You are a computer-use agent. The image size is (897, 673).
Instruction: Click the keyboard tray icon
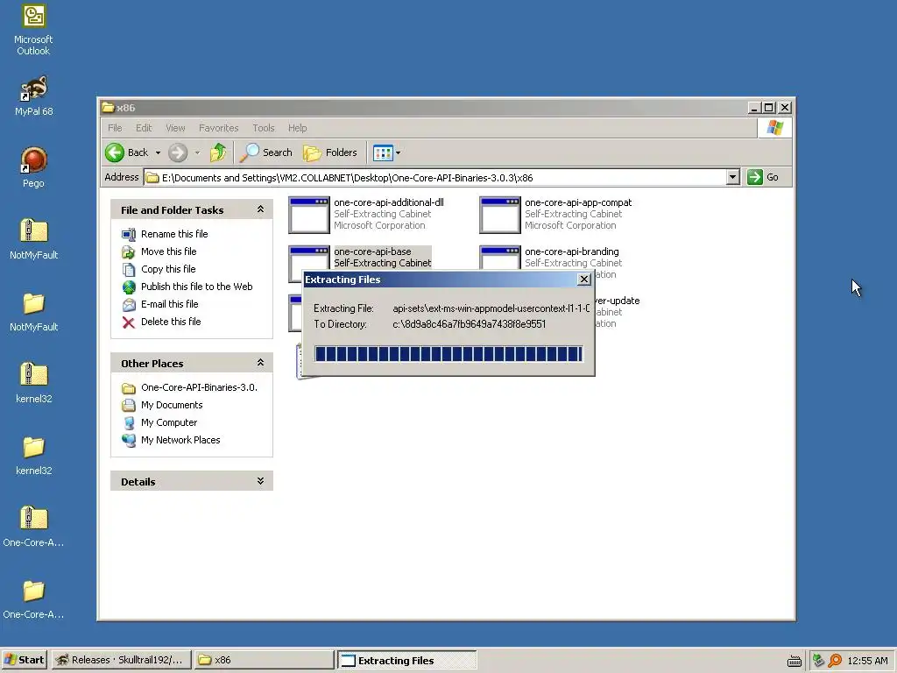(794, 661)
